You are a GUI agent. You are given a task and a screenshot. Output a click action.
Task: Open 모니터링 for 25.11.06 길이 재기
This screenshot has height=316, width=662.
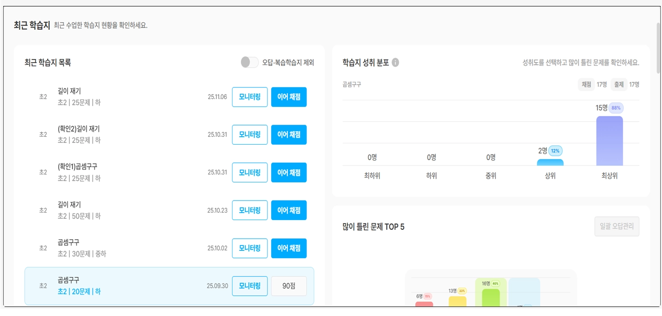[x=250, y=97]
